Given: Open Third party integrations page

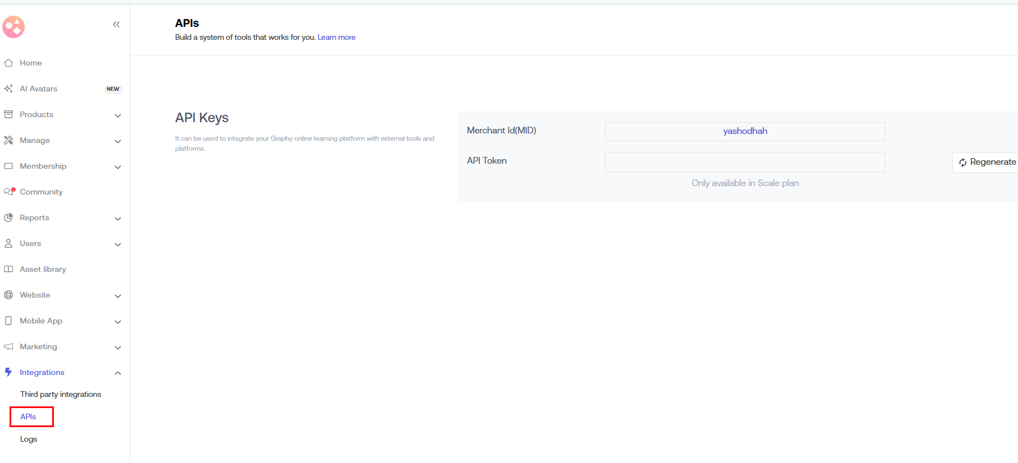Looking at the screenshot, I should (x=61, y=394).
